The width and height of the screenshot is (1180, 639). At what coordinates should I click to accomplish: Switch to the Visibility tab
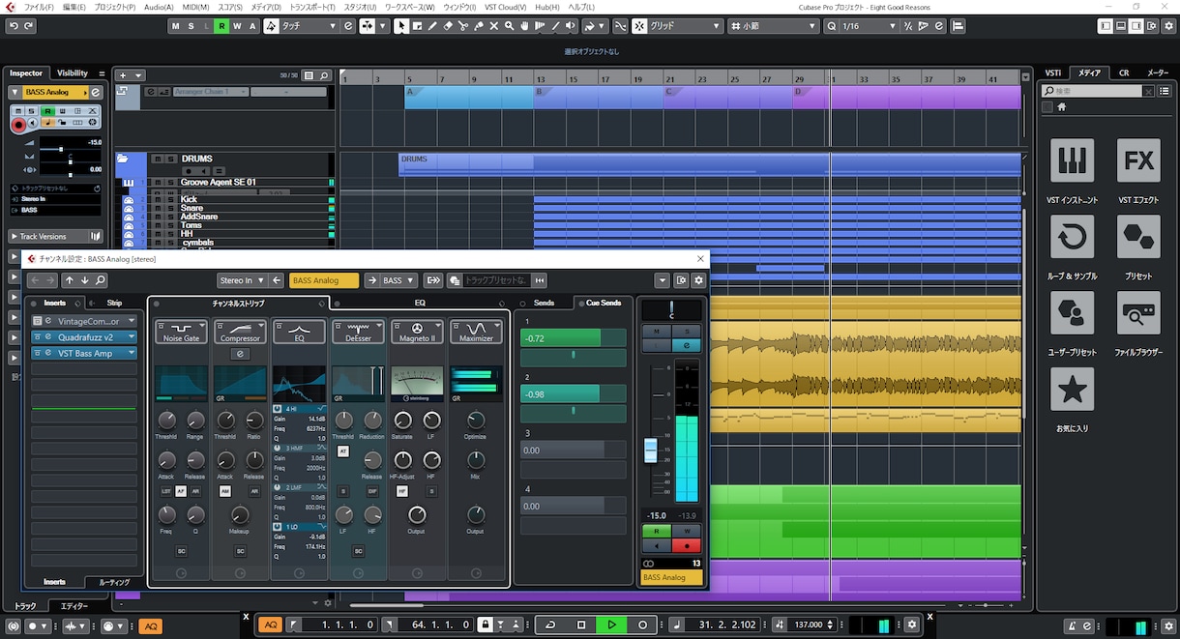(x=73, y=73)
